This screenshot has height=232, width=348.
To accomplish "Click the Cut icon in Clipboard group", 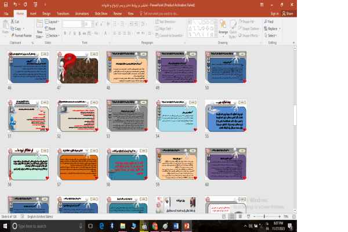I will 16,21.
